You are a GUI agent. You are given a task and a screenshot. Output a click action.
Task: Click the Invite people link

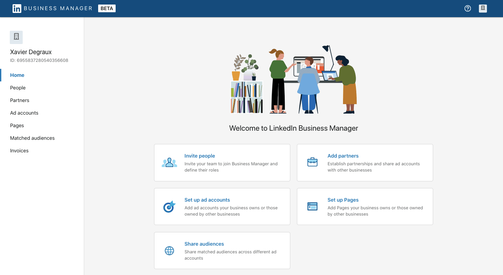199,156
